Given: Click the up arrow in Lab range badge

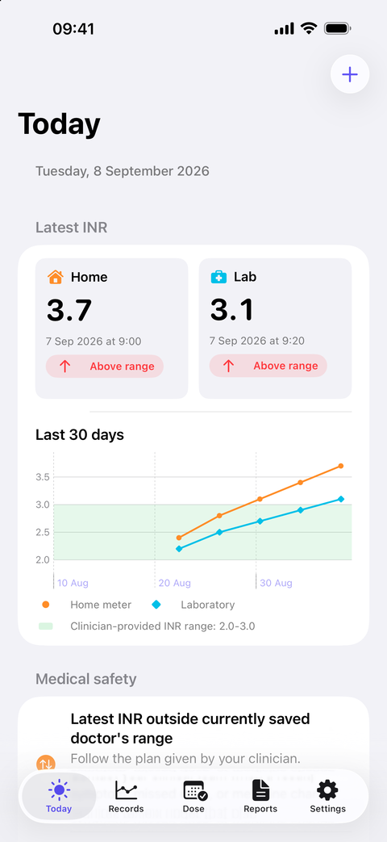Looking at the screenshot, I should pos(228,367).
